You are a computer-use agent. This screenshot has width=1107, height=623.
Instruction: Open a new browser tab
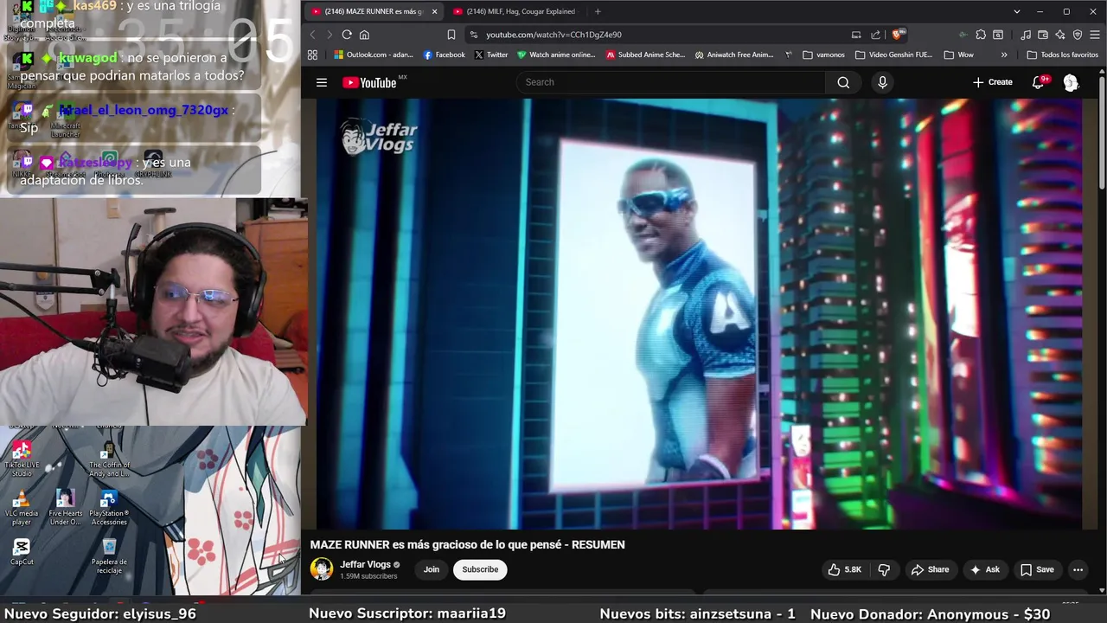598,11
